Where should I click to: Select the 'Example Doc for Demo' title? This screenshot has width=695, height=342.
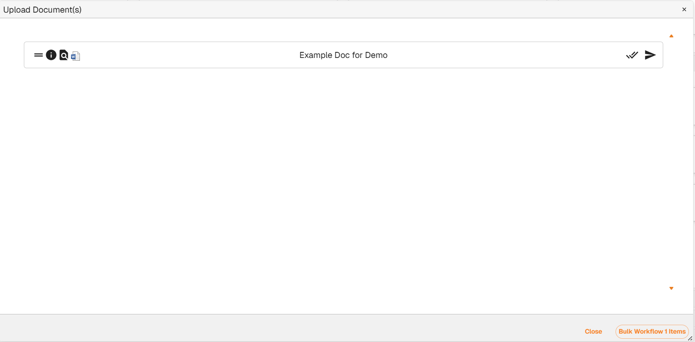[x=343, y=55]
